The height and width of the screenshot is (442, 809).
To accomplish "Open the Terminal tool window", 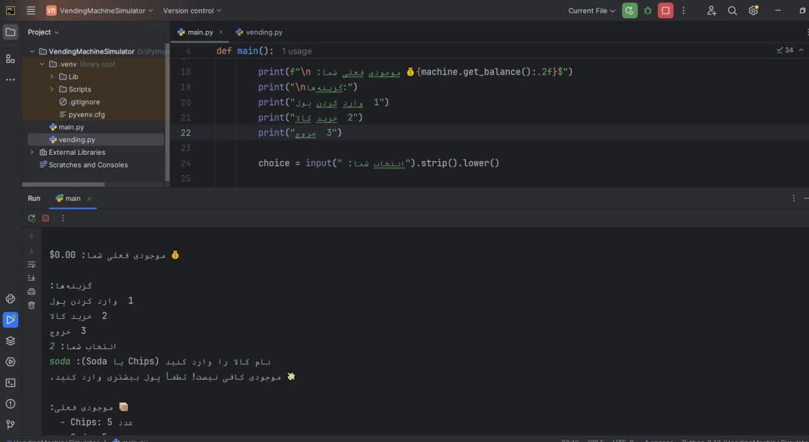I will pos(10,383).
